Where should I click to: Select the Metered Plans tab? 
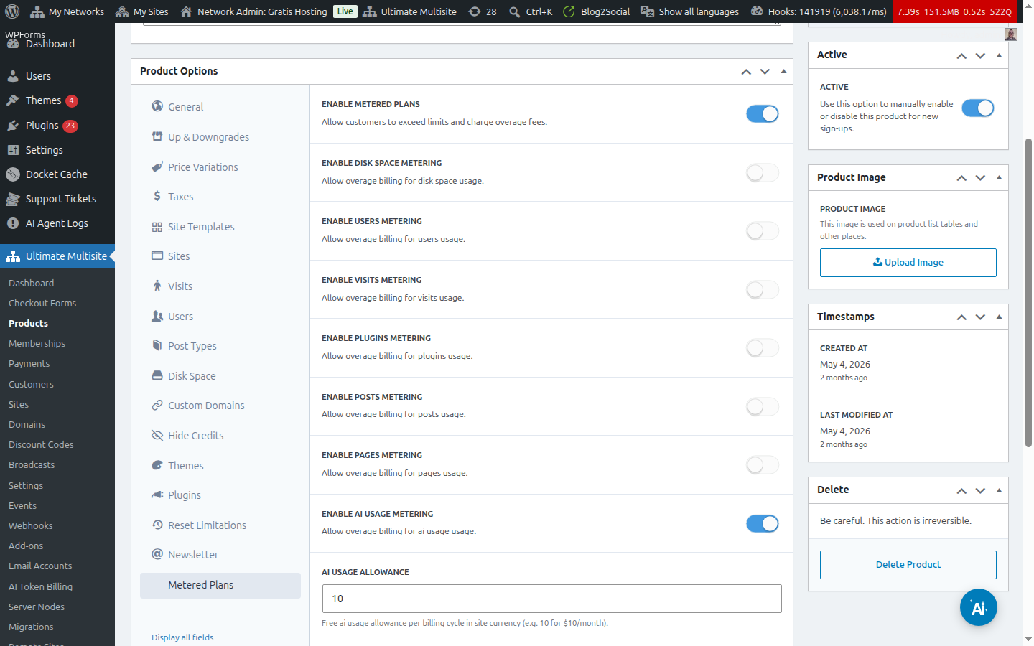[x=220, y=585]
